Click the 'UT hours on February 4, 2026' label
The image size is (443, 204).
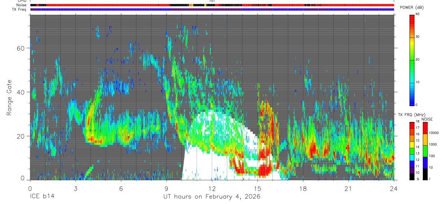click(212, 197)
